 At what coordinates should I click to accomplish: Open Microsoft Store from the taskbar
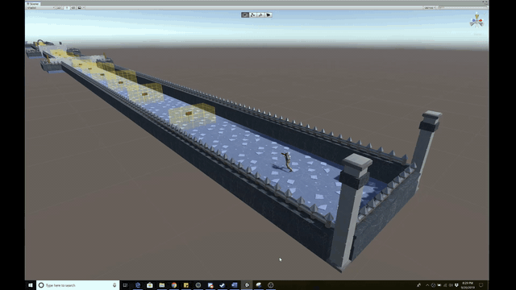point(150,285)
